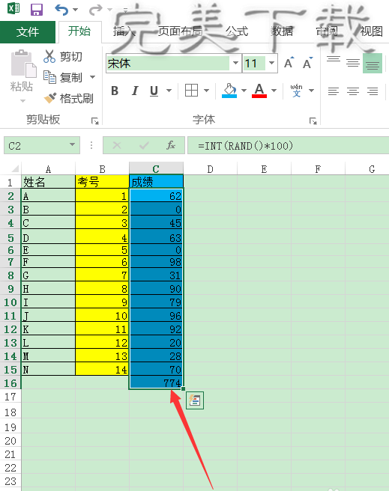Viewport: 389px width, 491px height.
Task: Click the Insert Function fx icon
Action: 171,145
